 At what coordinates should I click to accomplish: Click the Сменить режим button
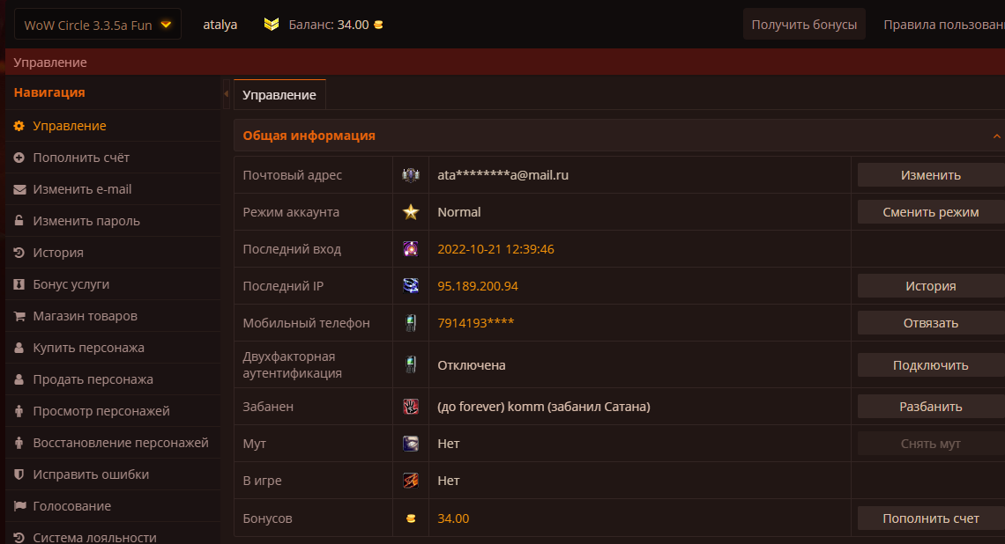click(931, 212)
